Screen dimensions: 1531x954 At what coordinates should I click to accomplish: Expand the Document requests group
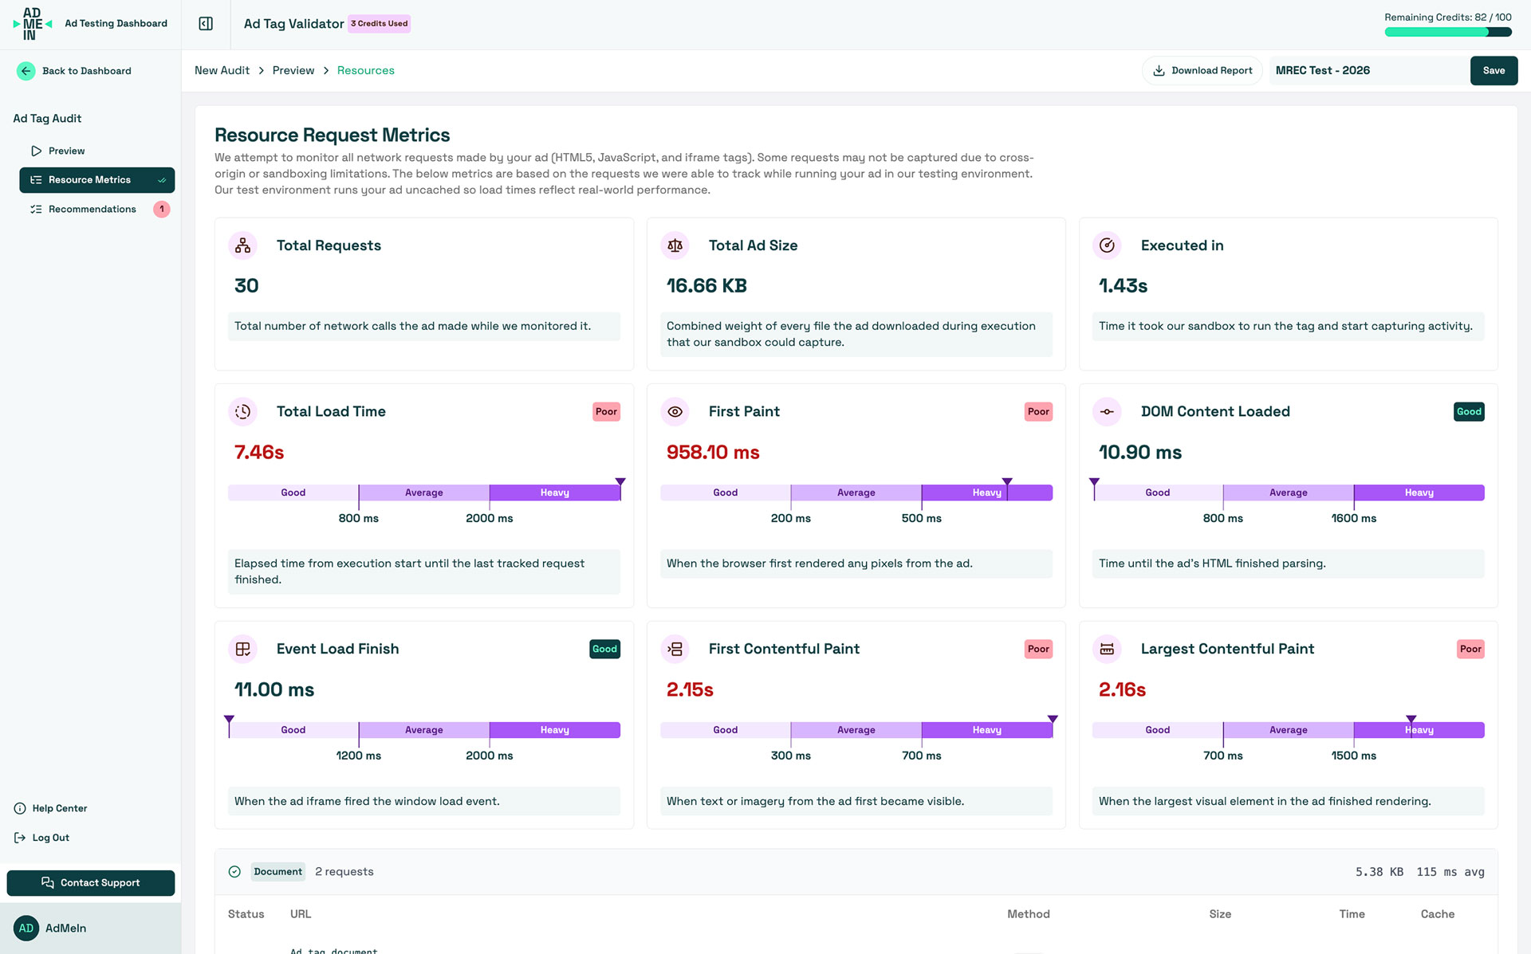[856, 872]
